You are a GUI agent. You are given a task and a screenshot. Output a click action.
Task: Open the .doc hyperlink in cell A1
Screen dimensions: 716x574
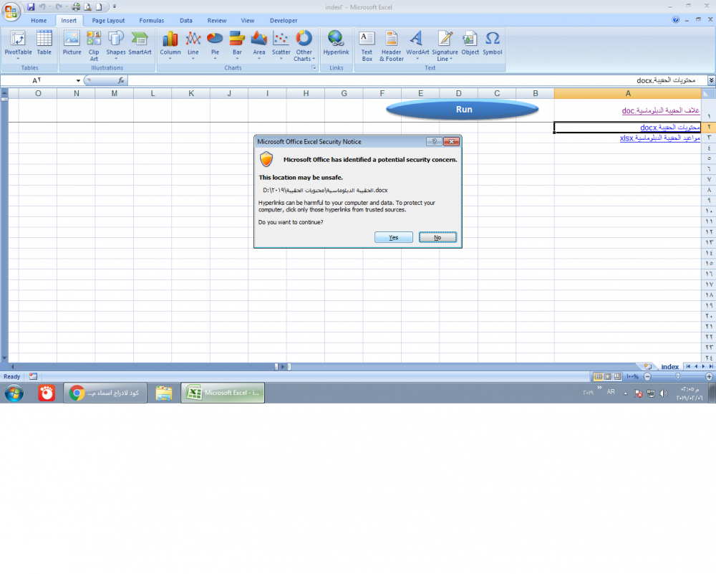(x=661, y=110)
